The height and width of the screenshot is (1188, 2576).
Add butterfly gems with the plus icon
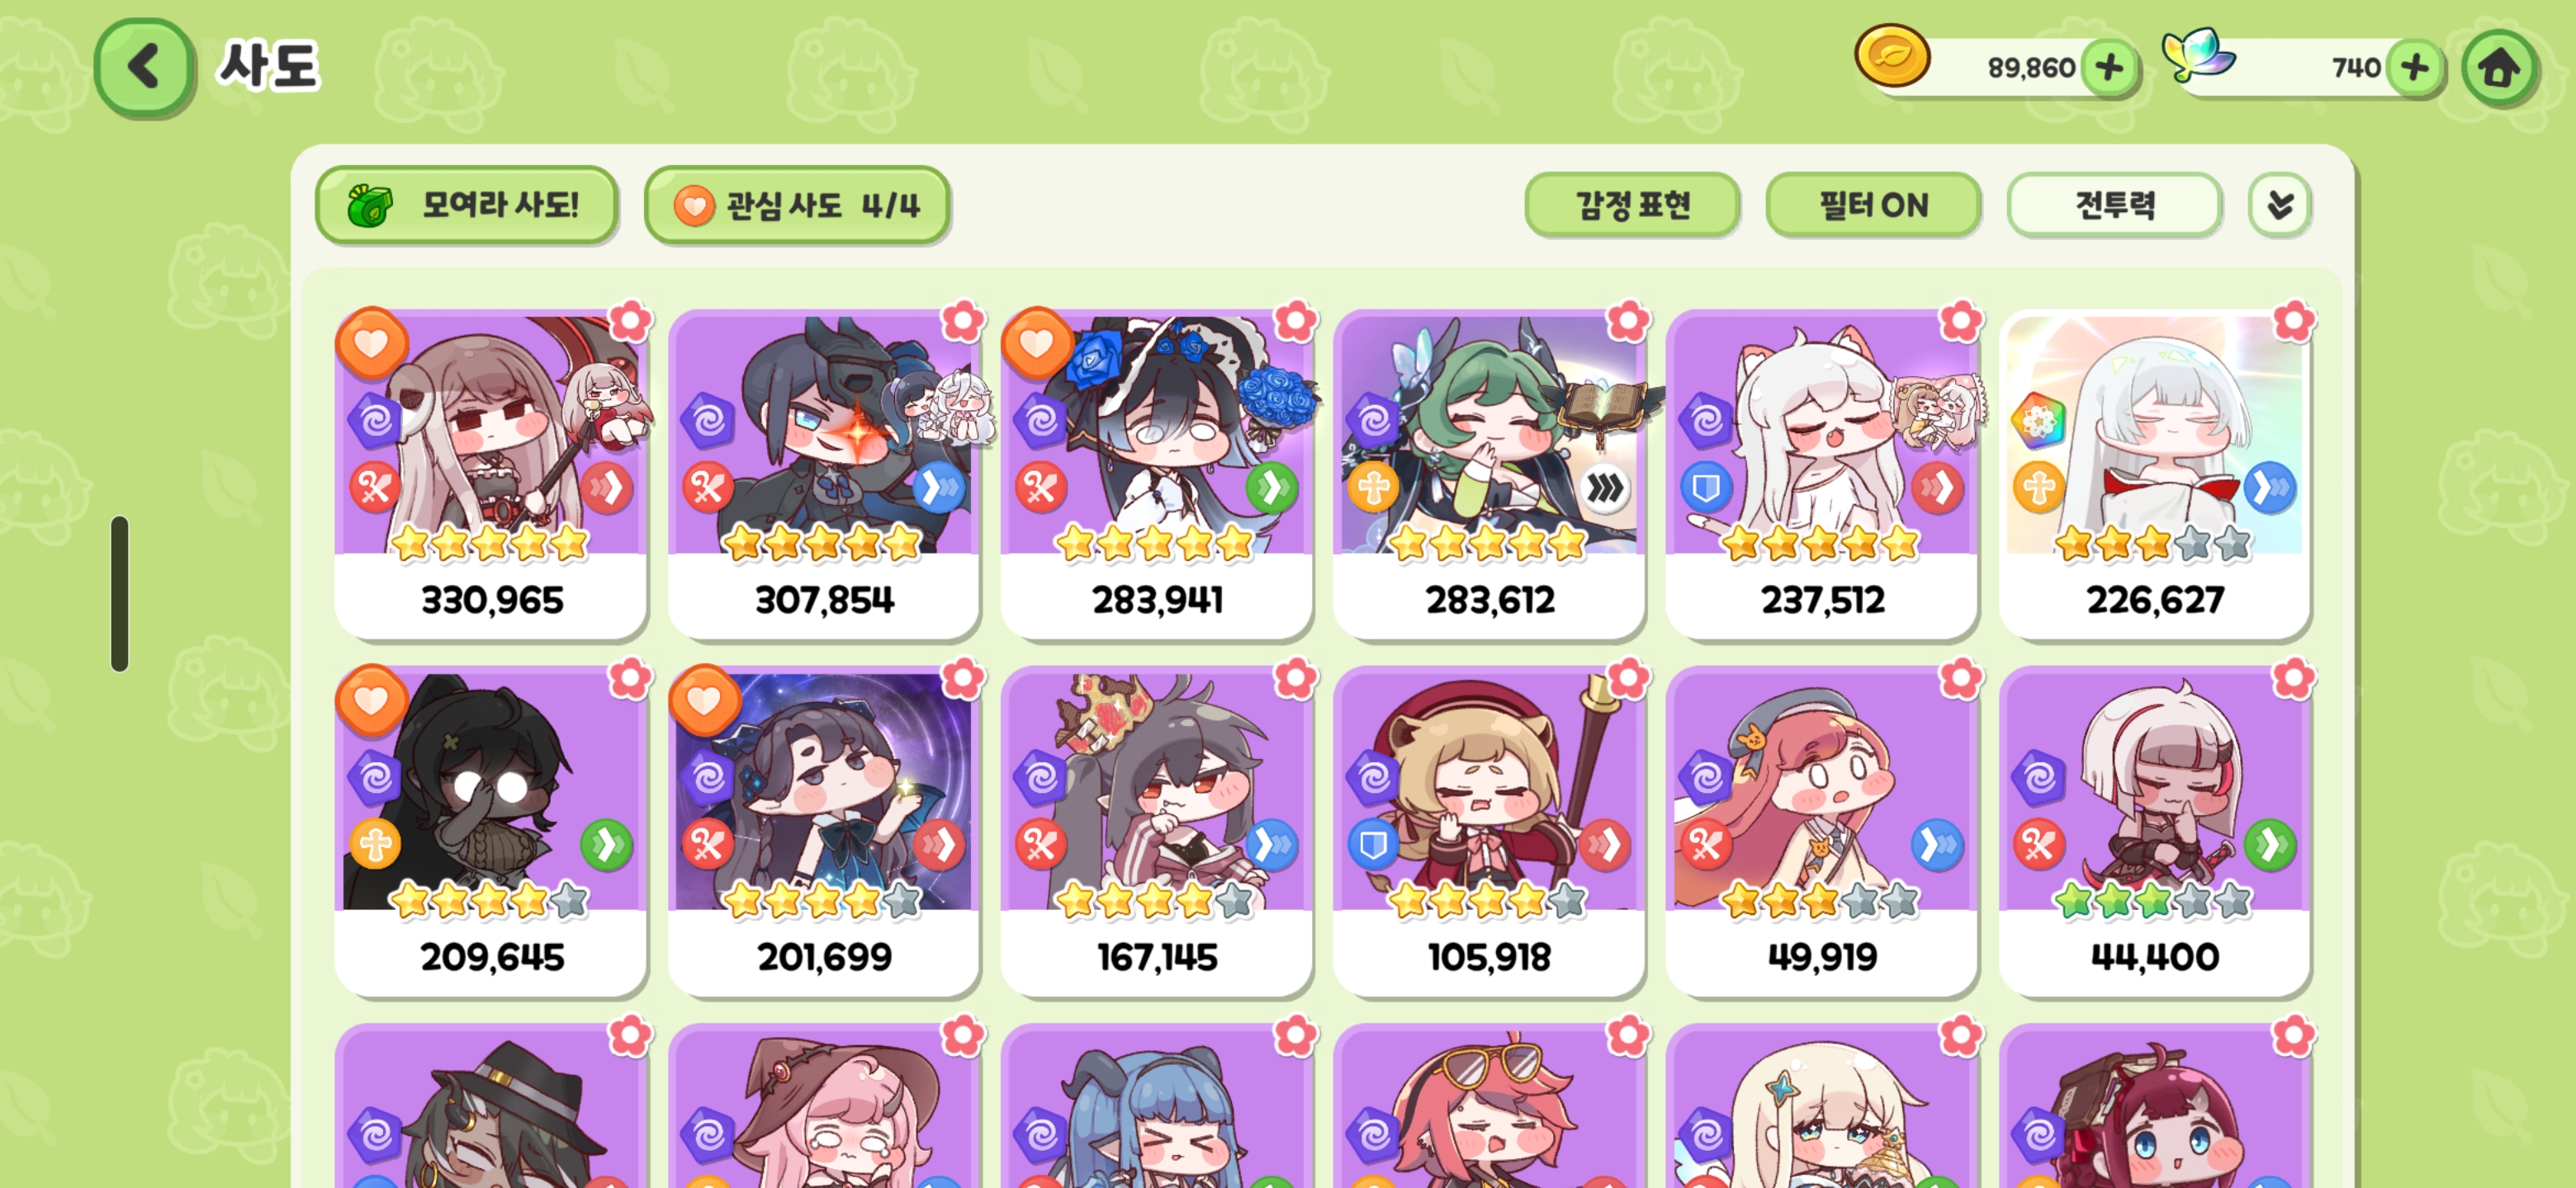point(2415,68)
